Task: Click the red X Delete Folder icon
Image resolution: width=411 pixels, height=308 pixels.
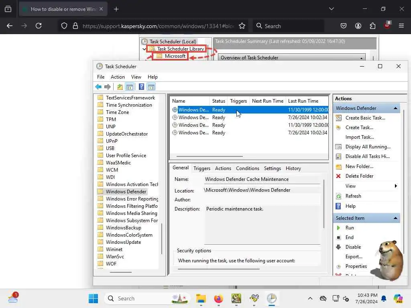Action: [338, 176]
